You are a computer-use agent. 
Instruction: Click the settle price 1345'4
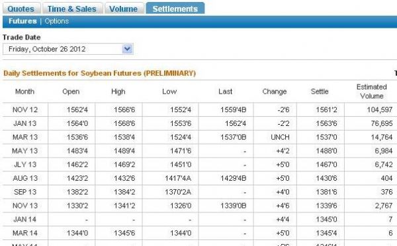point(327,233)
